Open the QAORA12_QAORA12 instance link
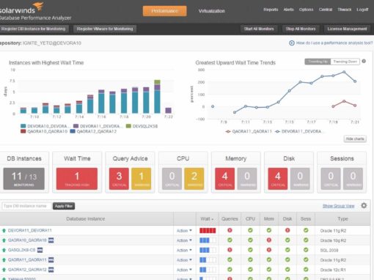 (27, 270)
